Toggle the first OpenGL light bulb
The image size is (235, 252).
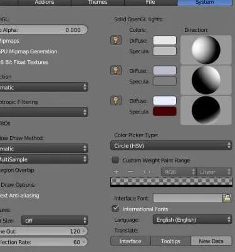point(116,40)
